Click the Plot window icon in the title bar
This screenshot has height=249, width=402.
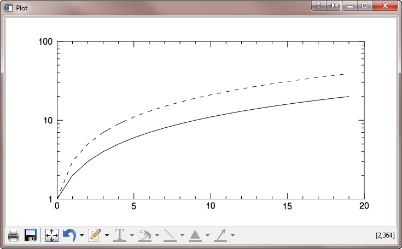pyautogui.click(x=8, y=8)
